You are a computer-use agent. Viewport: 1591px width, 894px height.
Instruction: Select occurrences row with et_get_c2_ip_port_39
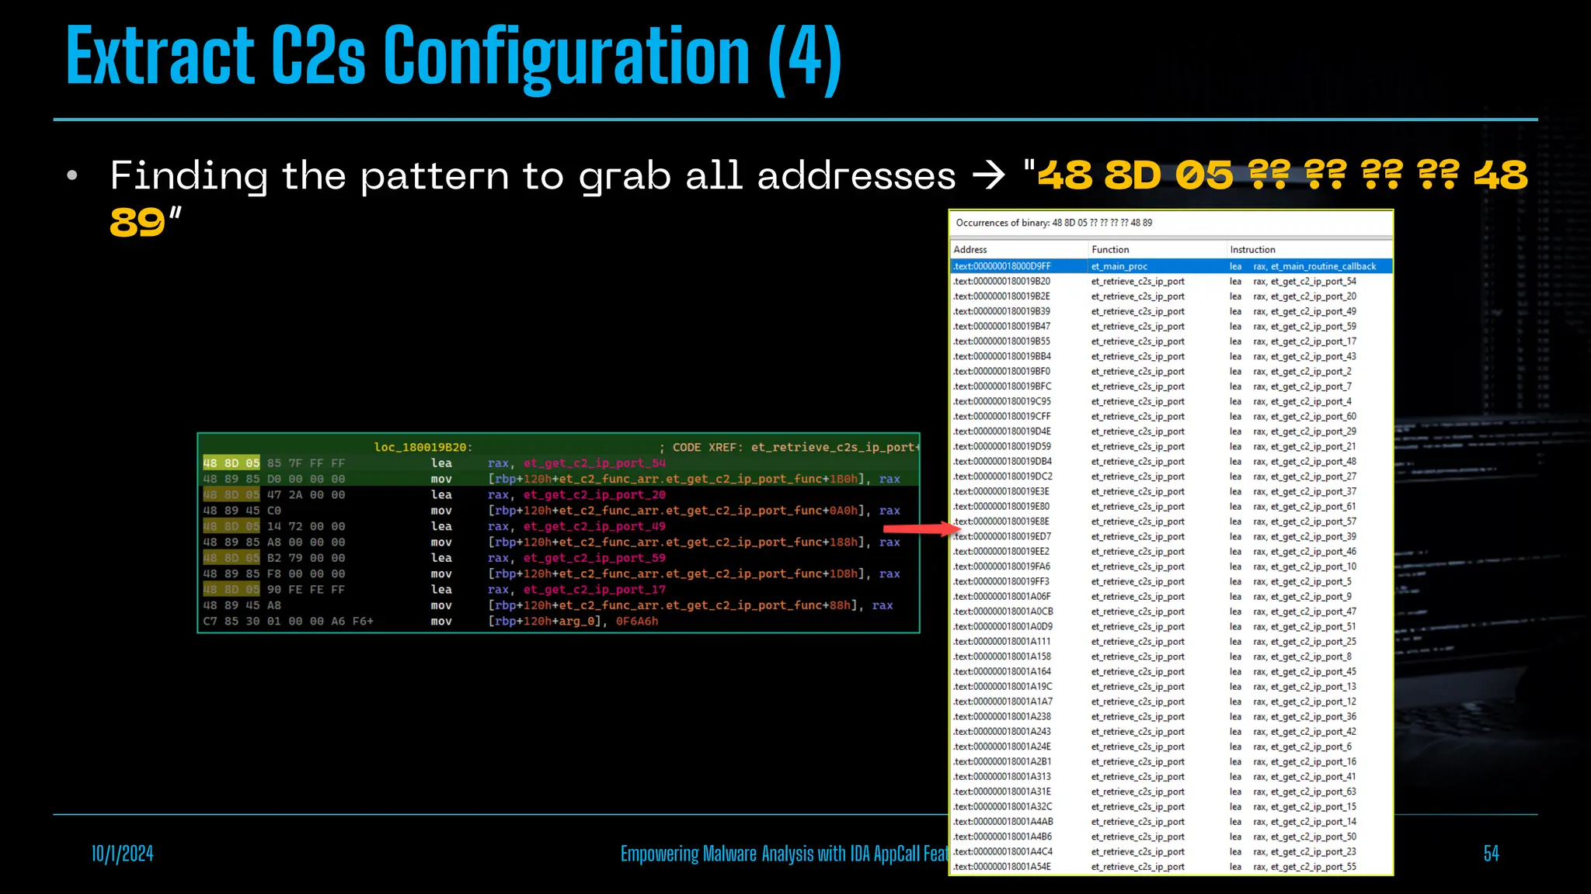click(x=1171, y=536)
